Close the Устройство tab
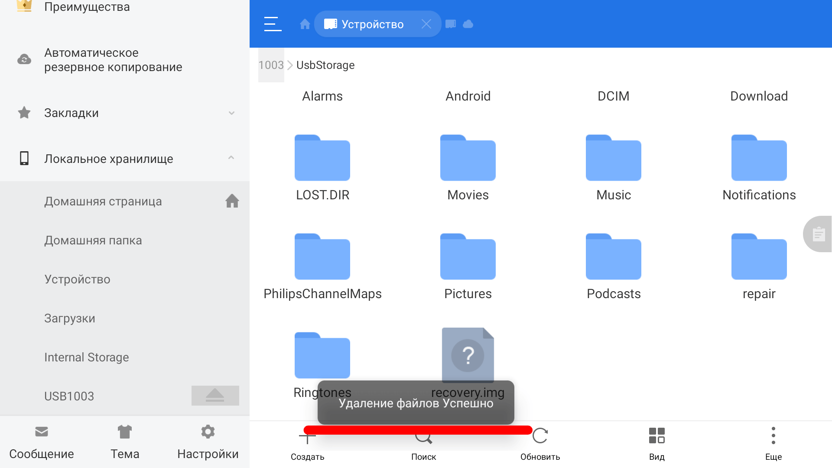The height and width of the screenshot is (468, 832). [x=426, y=24]
